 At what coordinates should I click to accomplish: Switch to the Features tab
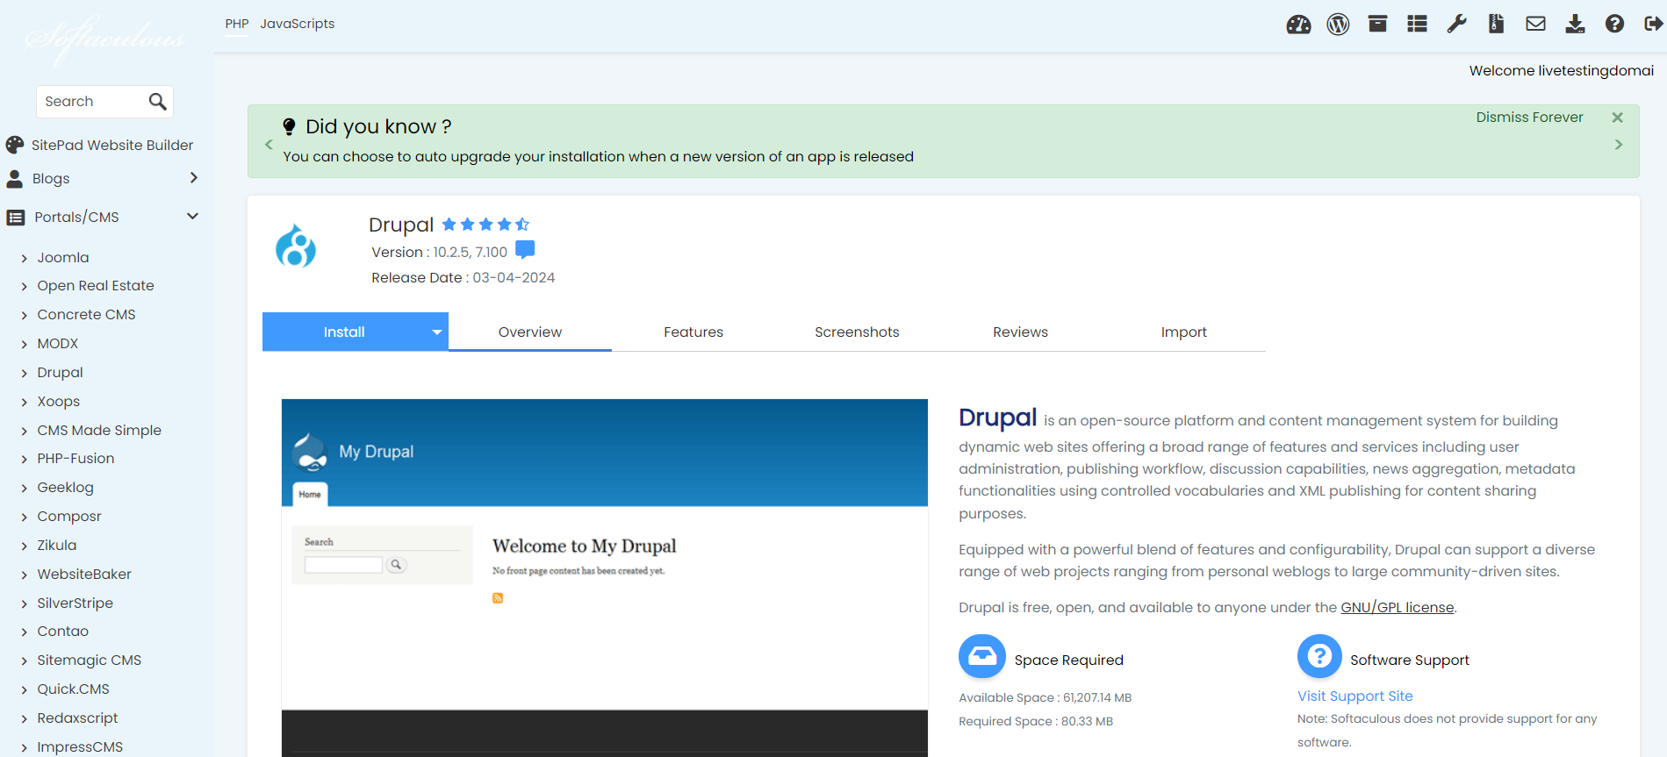coord(693,332)
